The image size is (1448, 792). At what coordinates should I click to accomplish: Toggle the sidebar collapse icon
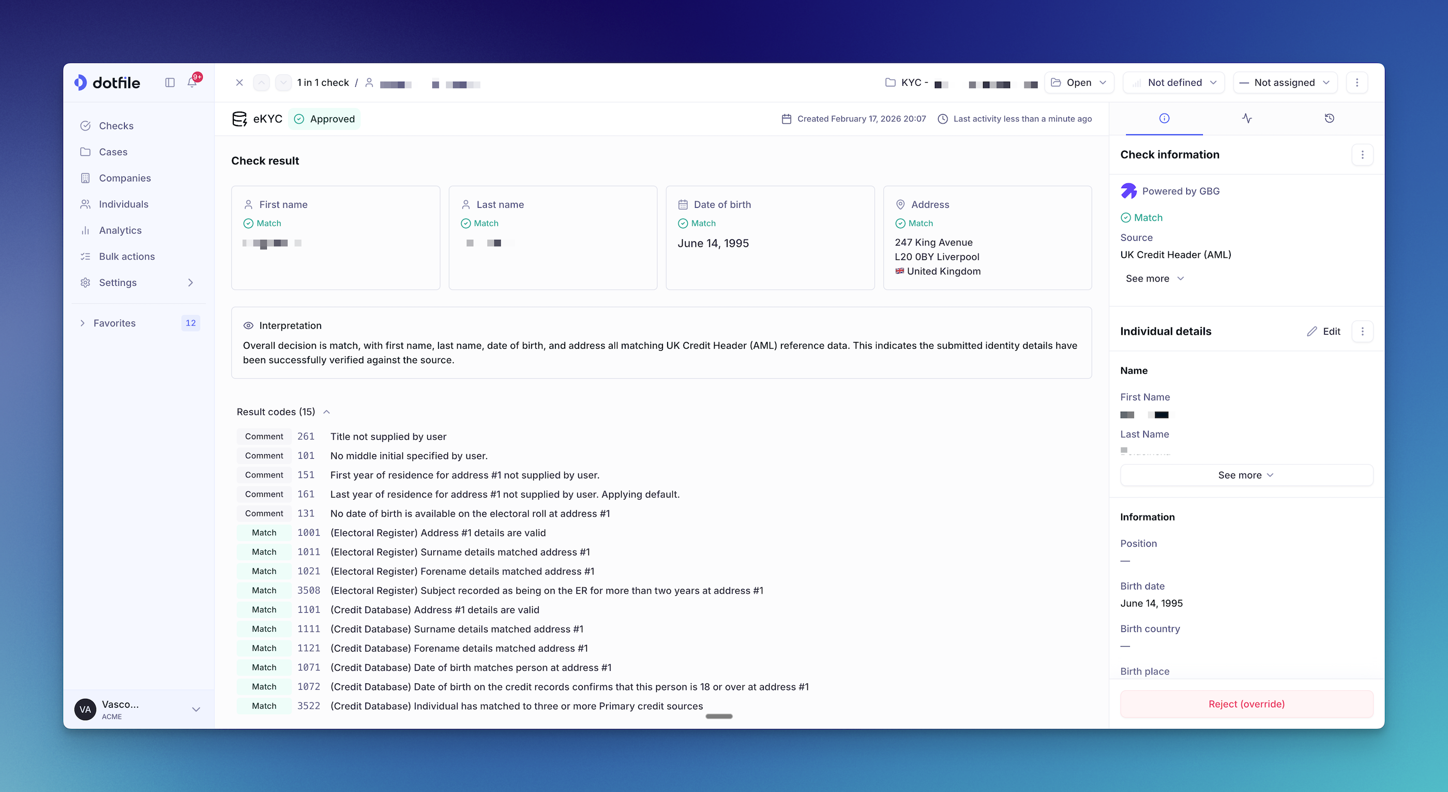coord(170,83)
